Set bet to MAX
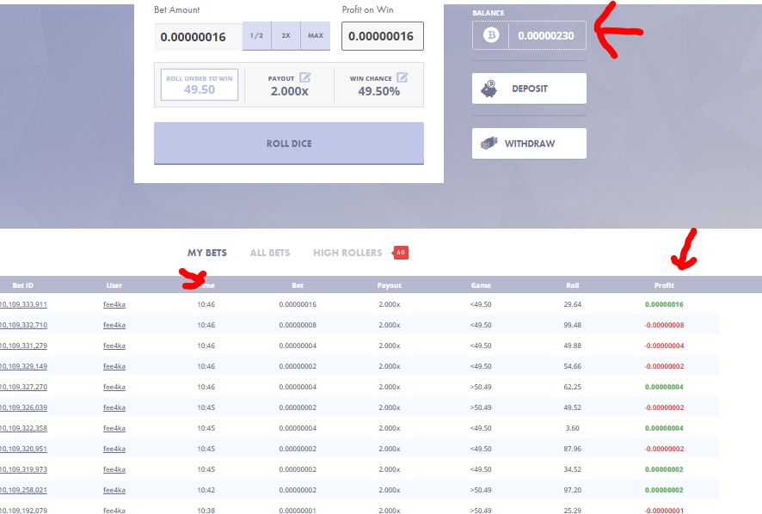The image size is (762, 514). coord(315,36)
